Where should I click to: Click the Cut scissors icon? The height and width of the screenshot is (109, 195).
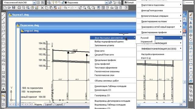42,8
